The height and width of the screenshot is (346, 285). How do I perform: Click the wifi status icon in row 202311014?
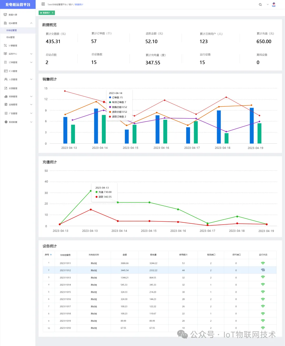click(263, 285)
